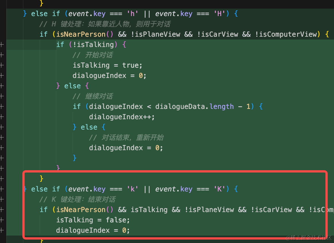Click the line "dialogueIndex++;"
Screen dimensions: 334x243
coord(122,117)
